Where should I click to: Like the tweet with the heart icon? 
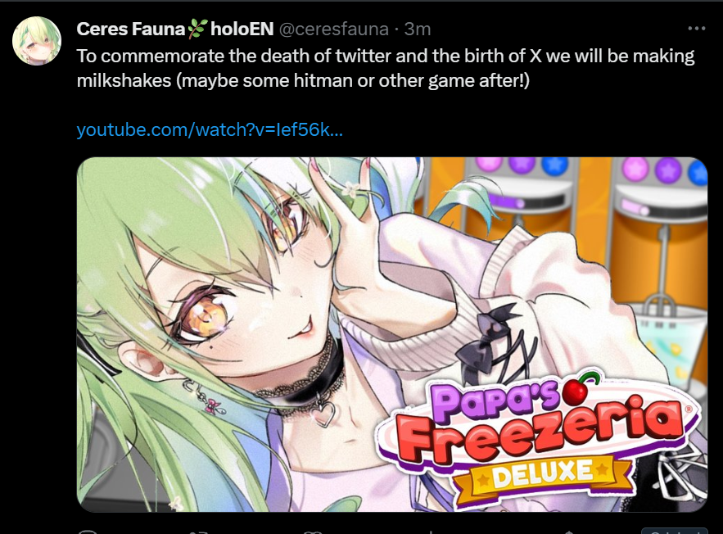(314, 532)
